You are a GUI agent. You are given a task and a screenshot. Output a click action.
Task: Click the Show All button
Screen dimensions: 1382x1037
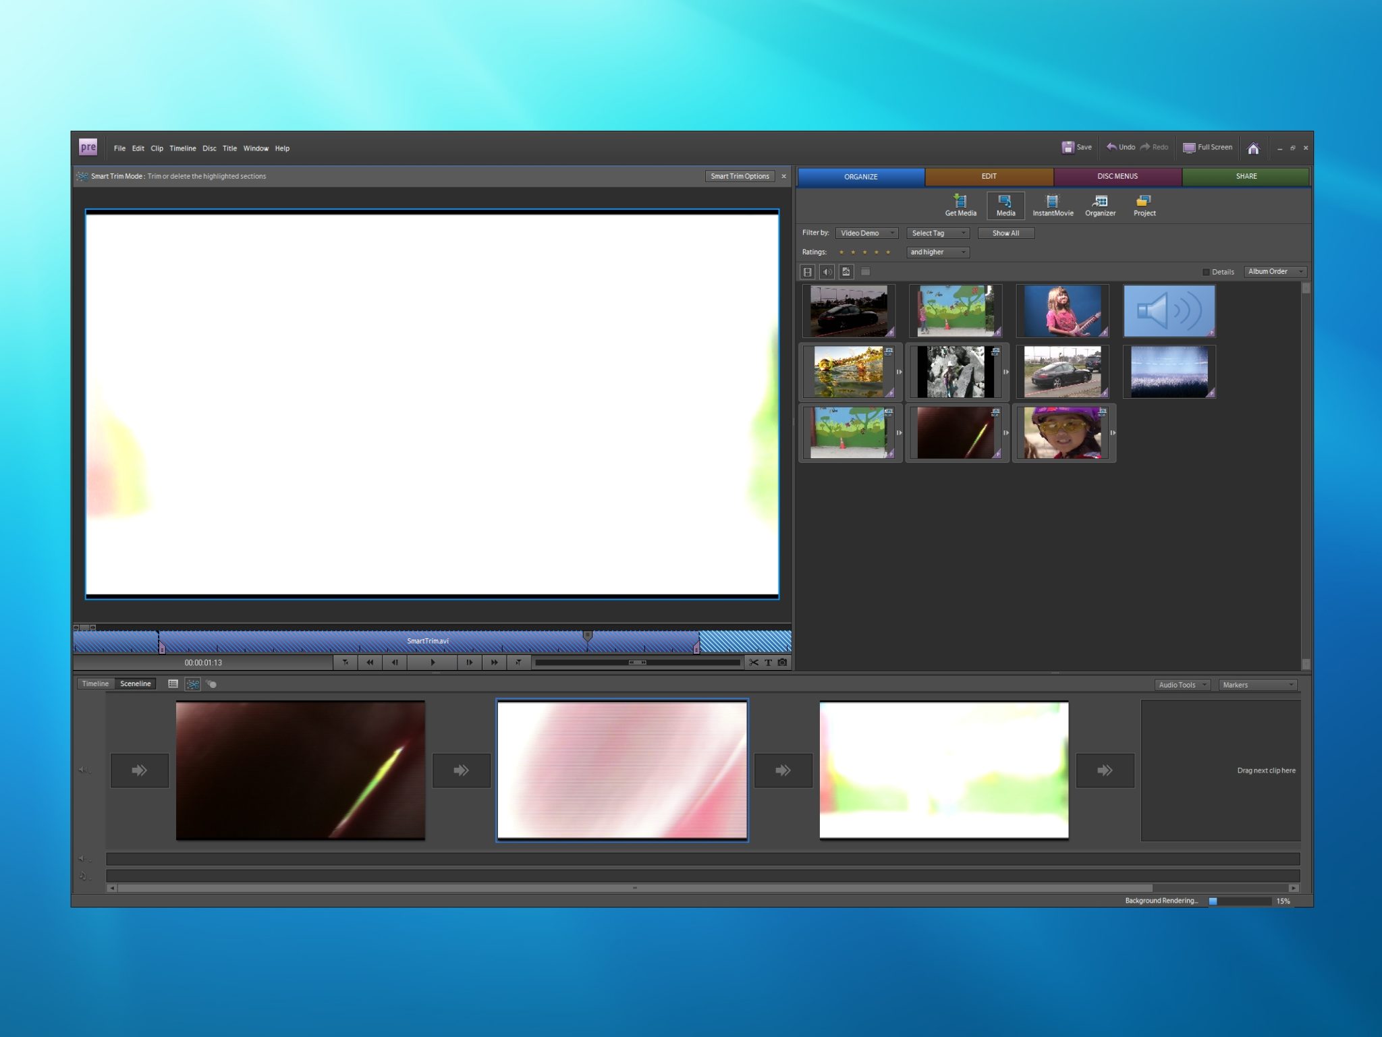click(x=1005, y=233)
